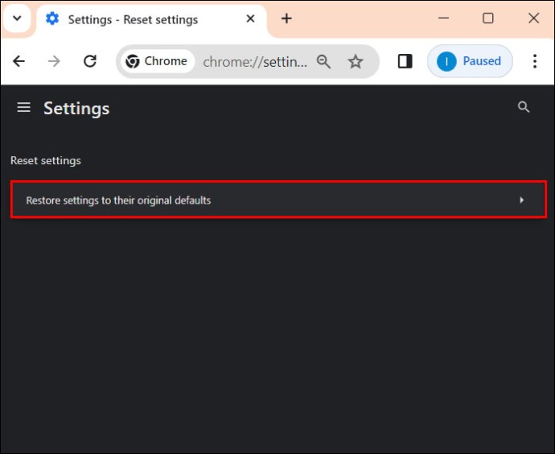Bookmark this page with the star
Screen dimensions: 555x454
[x=356, y=61]
